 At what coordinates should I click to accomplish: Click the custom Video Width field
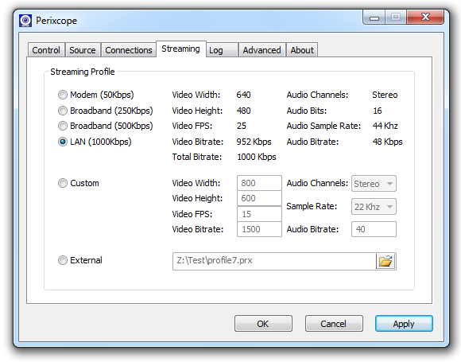click(259, 183)
